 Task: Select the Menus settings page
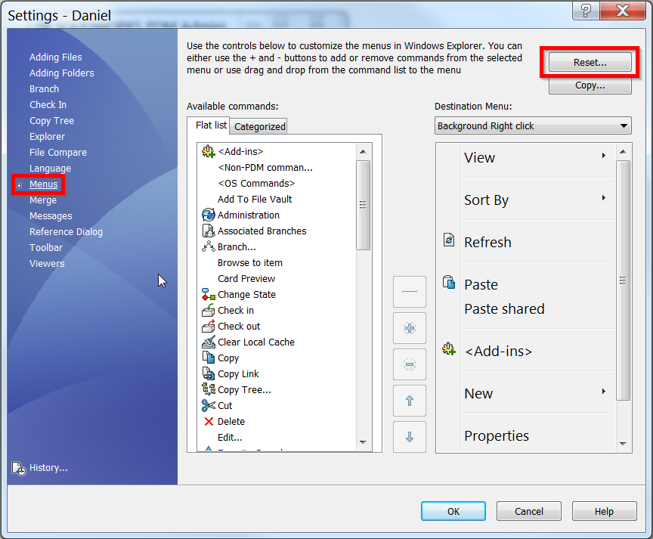(x=43, y=184)
